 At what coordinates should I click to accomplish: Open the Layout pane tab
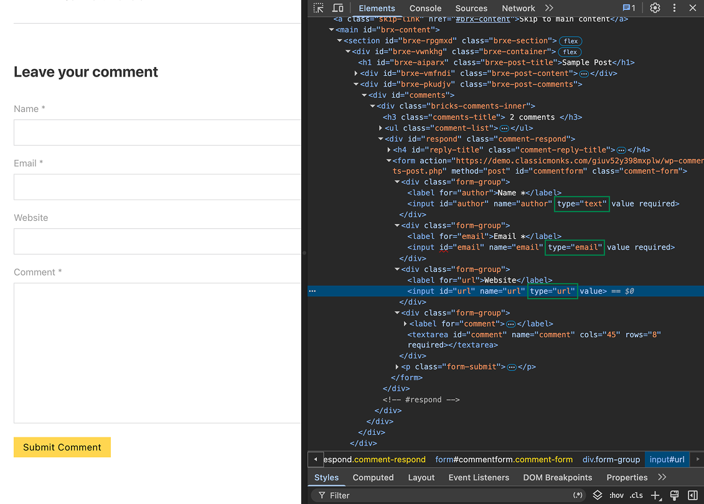click(x=421, y=477)
